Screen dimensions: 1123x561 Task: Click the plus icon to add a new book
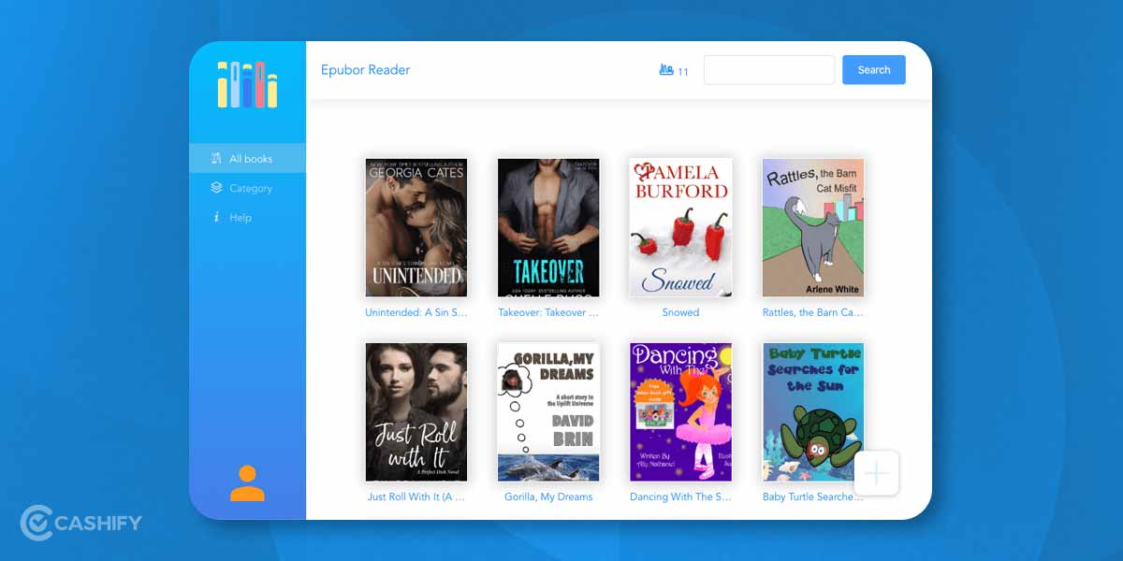point(876,473)
